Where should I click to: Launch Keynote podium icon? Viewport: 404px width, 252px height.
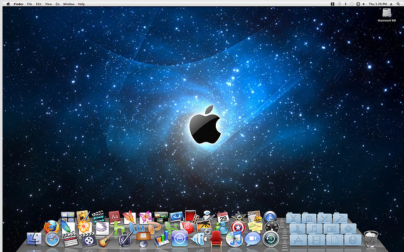click(143, 239)
